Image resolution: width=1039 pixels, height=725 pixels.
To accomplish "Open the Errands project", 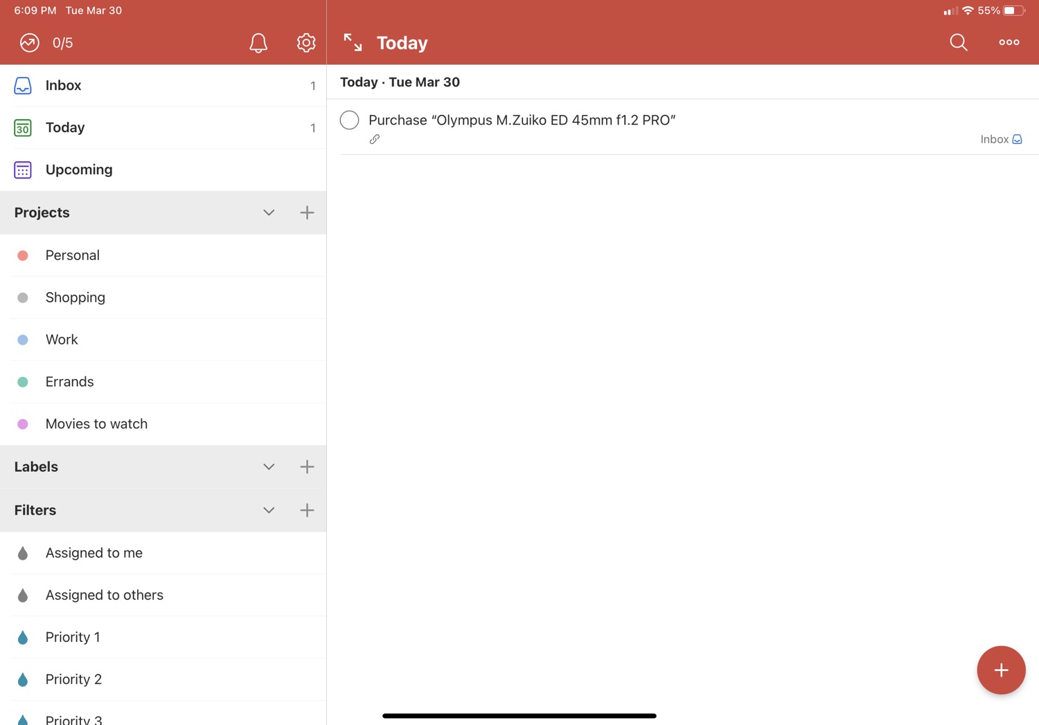I will (163, 382).
